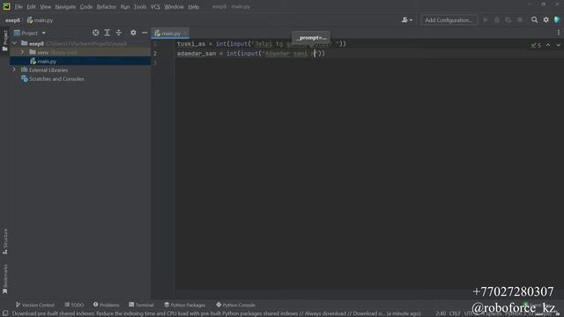Click the PyCharm application logo icon
The image size is (564, 317).
click(x=6, y=6)
